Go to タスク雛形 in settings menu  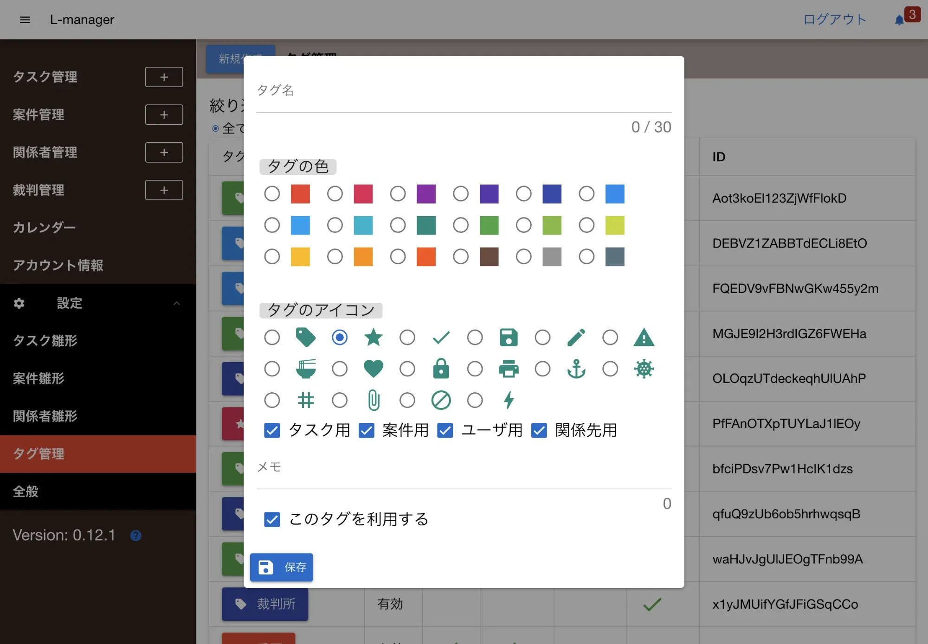point(45,340)
